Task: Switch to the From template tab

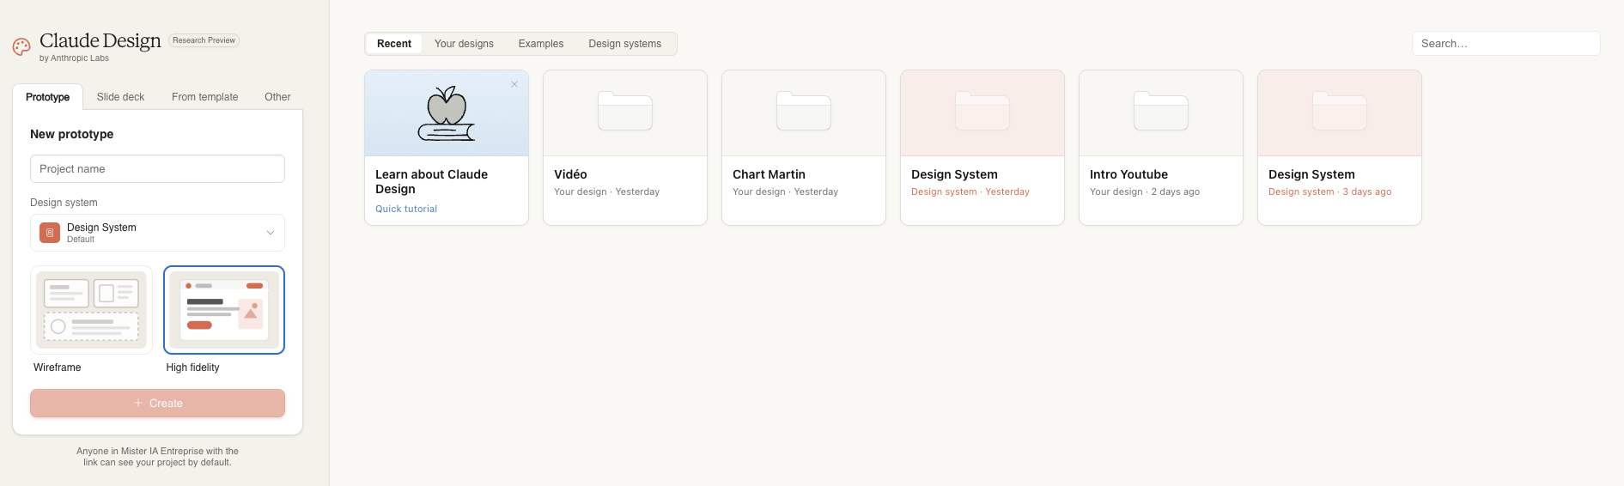Action: pyautogui.click(x=204, y=97)
